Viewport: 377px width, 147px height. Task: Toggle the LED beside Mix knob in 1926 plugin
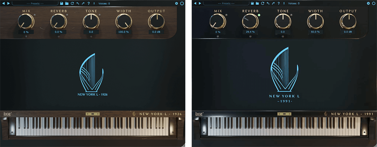click(35, 15)
